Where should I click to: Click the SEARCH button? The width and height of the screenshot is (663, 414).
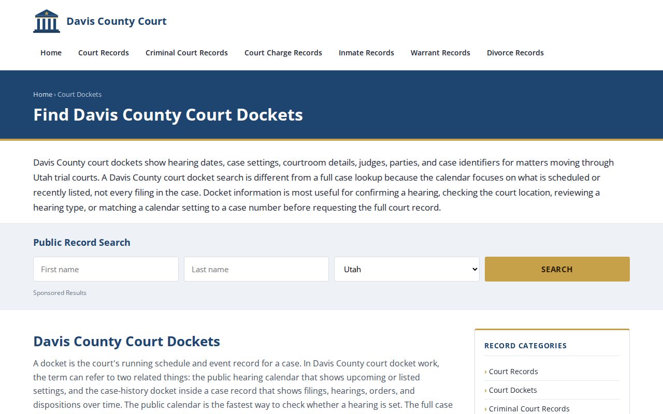point(557,269)
